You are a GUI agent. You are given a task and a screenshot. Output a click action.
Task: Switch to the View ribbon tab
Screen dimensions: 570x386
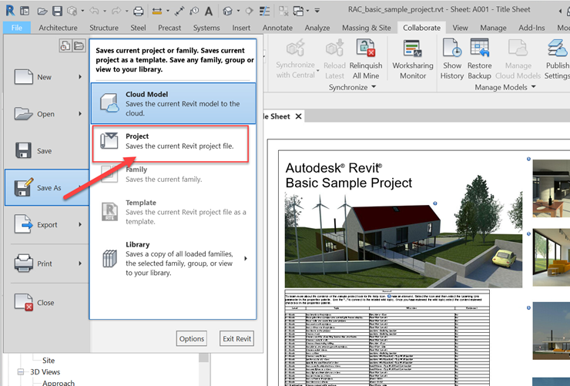(x=460, y=28)
